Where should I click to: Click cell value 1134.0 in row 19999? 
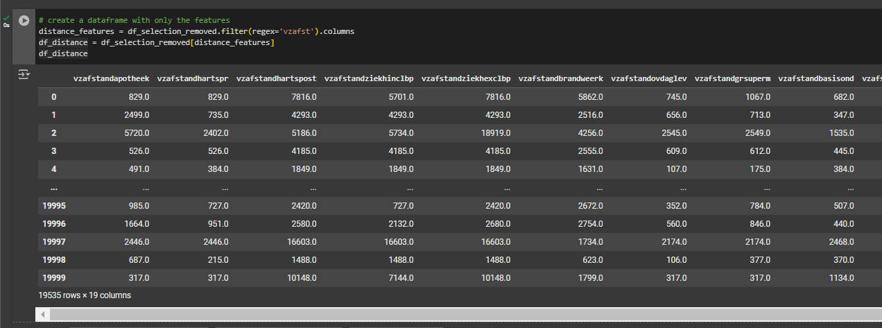840,277
